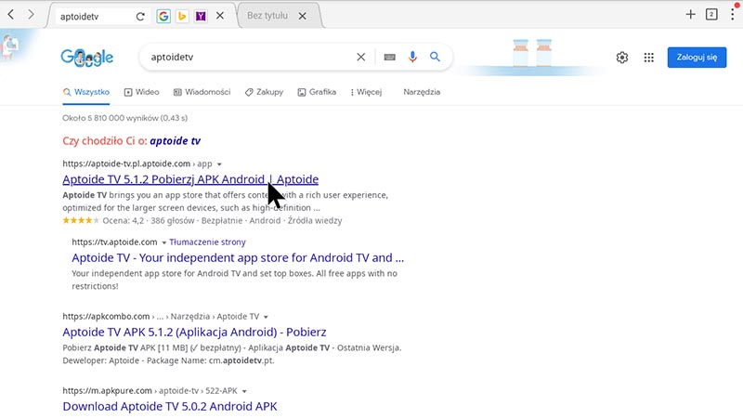This screenshot has height=418, width=743.
Task: Close the Bez tytułu tab
Action: [x=303, y=16]
